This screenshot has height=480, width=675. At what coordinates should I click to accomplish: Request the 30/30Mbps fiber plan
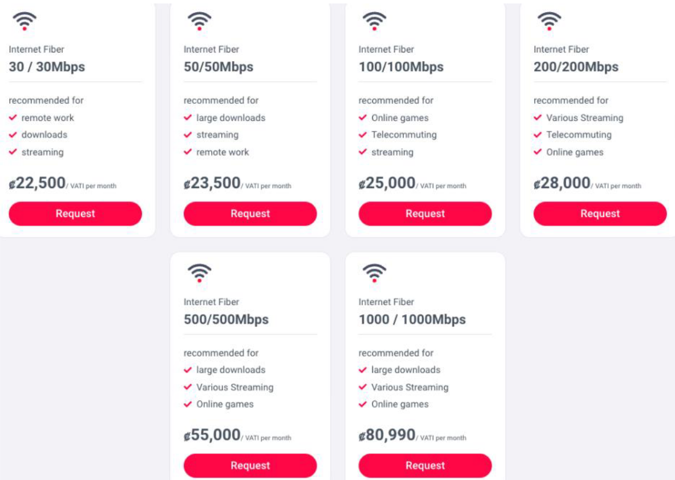coord(75,213)
